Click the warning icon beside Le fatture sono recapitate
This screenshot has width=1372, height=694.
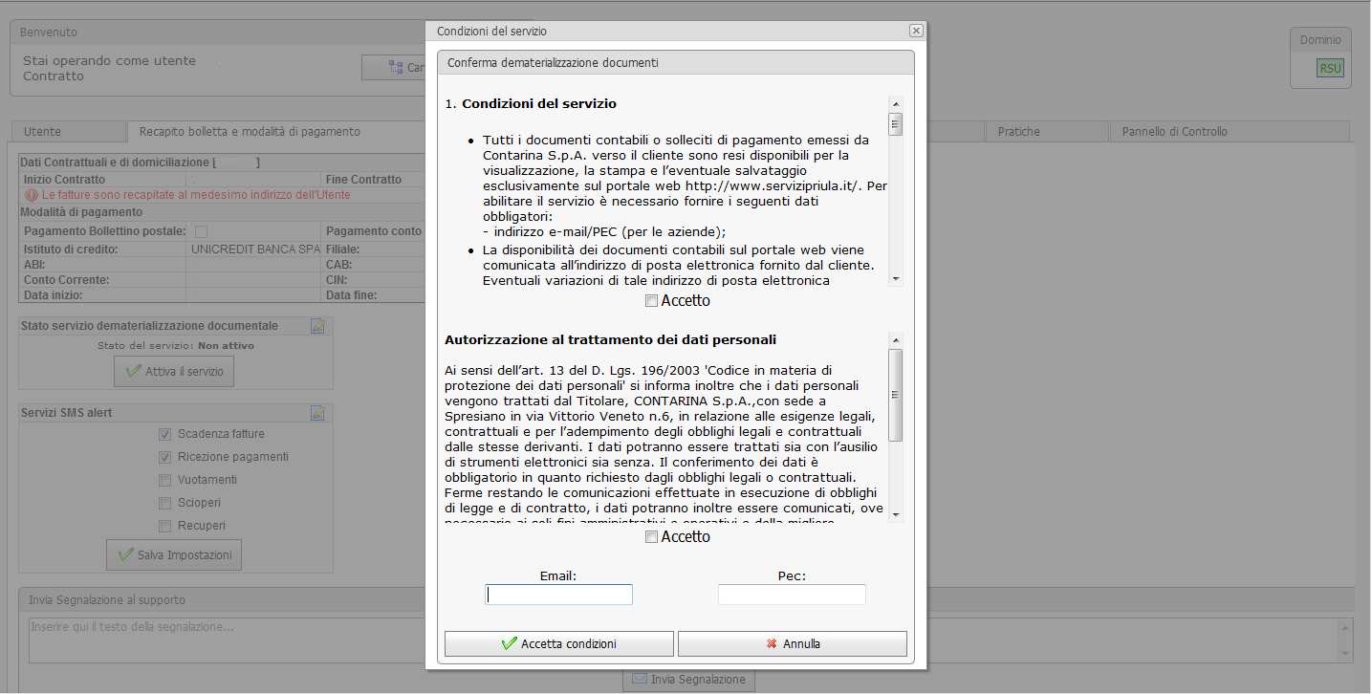coord(32,195)
